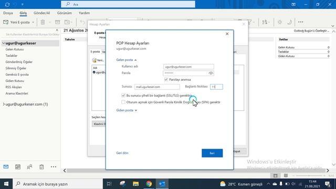Show password with eye icon
Screen dimensions: 336x189
211,73
